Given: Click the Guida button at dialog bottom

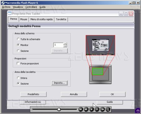Looking at the screenshot, I should (110, 102).
